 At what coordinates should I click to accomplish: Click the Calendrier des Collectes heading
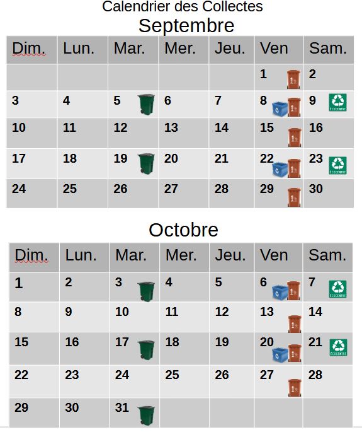(183, 6)
